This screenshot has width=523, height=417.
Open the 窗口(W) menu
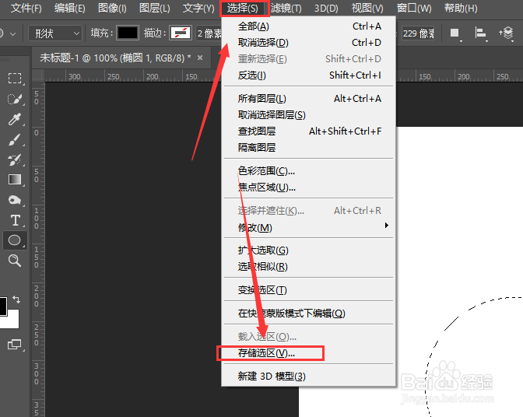coord(414,9)
